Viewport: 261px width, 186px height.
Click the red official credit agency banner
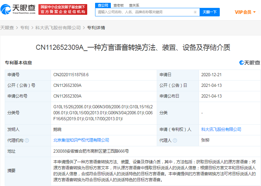[x=63, y=9]
